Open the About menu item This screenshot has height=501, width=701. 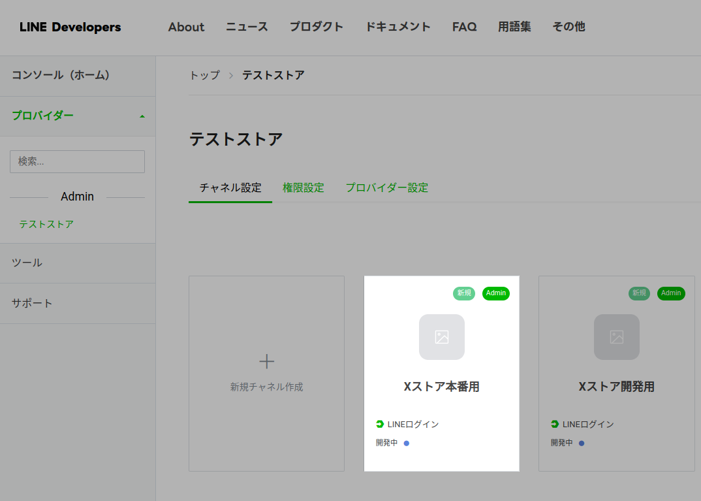[186, 27]
